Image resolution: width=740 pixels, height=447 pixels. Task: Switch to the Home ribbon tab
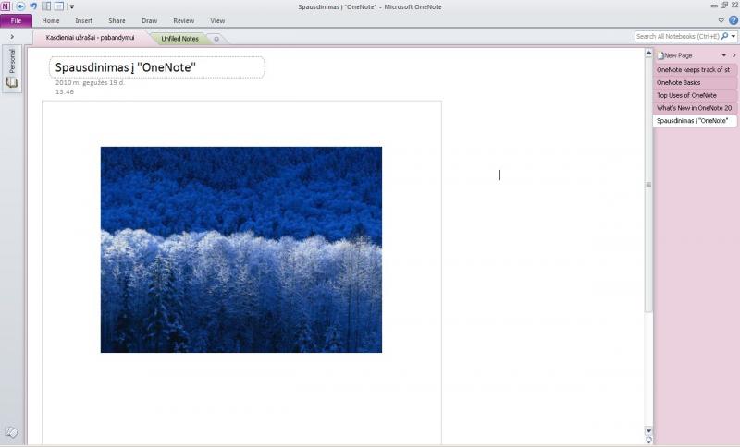51,20
